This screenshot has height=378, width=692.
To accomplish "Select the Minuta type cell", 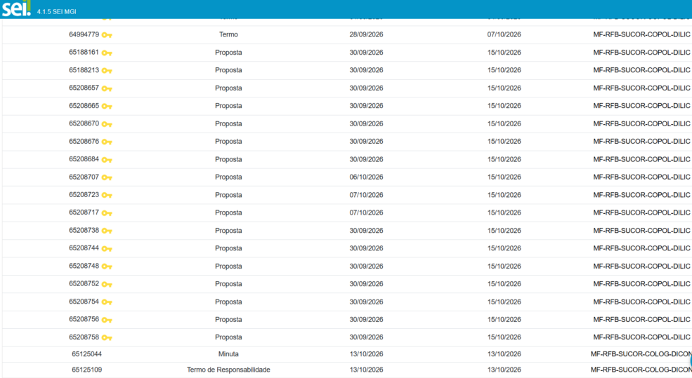I will pos(228,353).
